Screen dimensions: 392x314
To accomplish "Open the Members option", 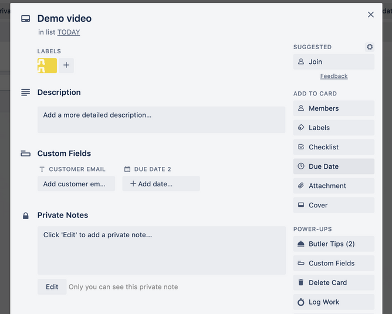I will [334, 108].
